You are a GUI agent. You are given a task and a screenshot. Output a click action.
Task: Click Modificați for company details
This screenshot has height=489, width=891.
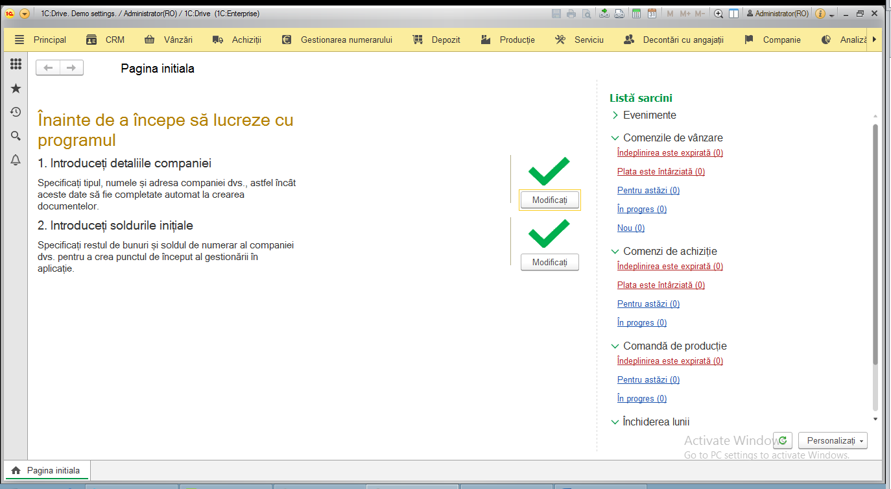[x=550, y=200]
